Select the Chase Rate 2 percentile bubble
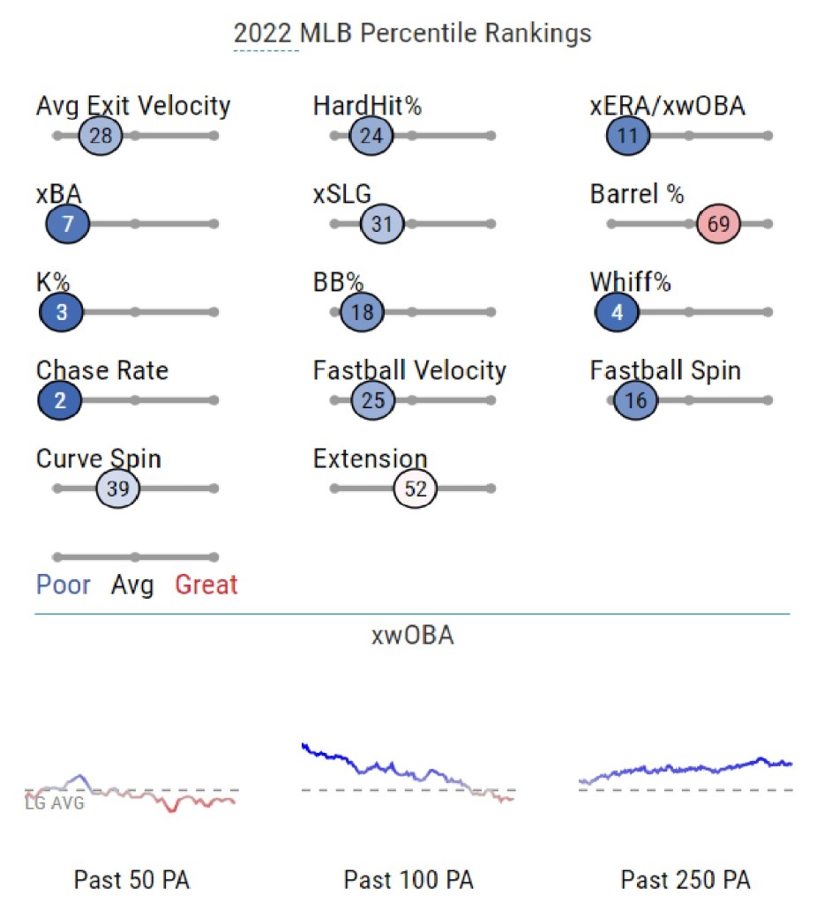This screenshot has width=839, height=902. pos(60,400)
